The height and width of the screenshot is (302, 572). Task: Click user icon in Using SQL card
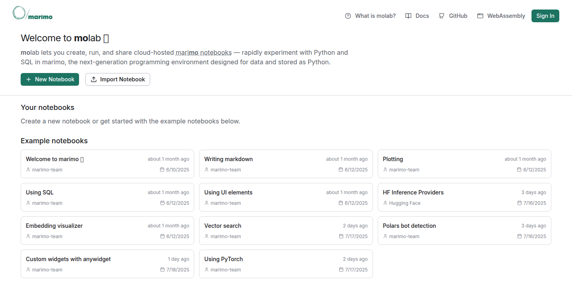click(28, 203)
